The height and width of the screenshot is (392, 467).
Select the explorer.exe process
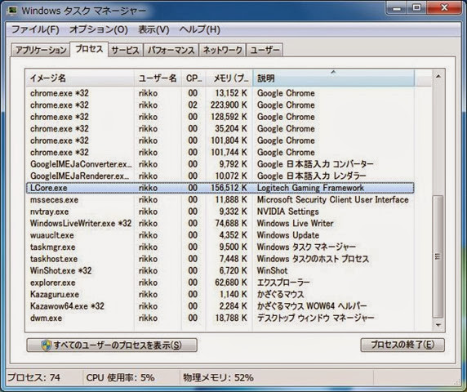pos(220,283)
